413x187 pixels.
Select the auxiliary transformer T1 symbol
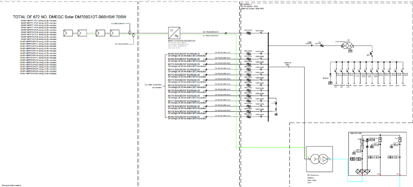[347, 46]
